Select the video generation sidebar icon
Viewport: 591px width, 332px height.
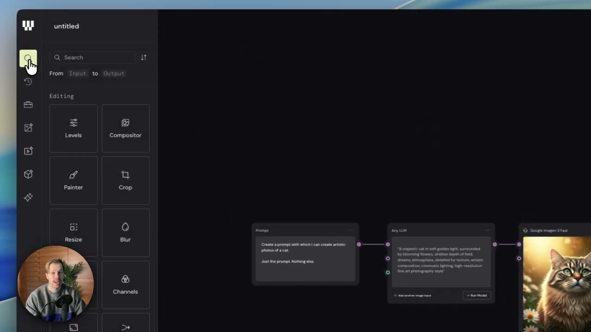(28, 151)
